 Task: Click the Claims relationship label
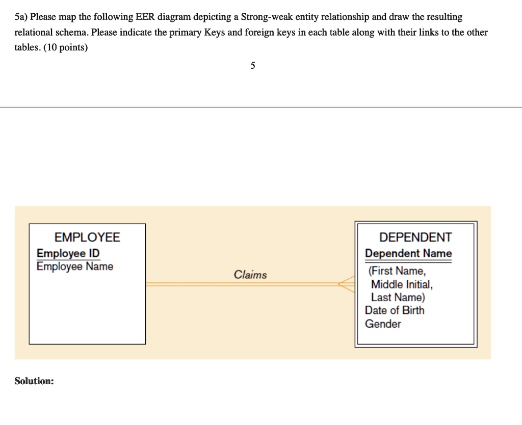coord(250,274)
